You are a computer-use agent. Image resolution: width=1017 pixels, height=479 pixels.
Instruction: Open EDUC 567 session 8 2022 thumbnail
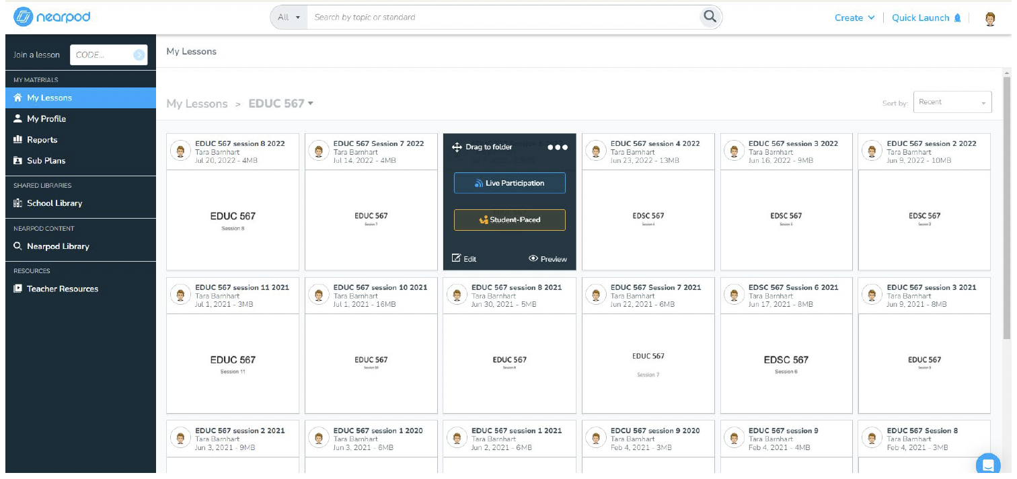point(233,220)
